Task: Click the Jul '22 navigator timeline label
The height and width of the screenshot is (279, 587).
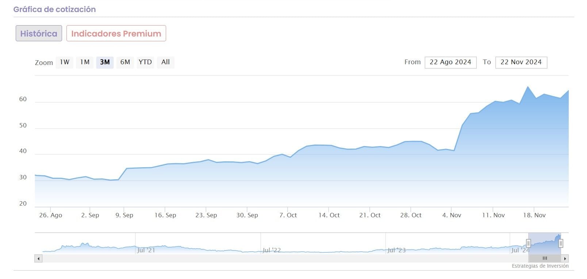Action: point(272,250)
